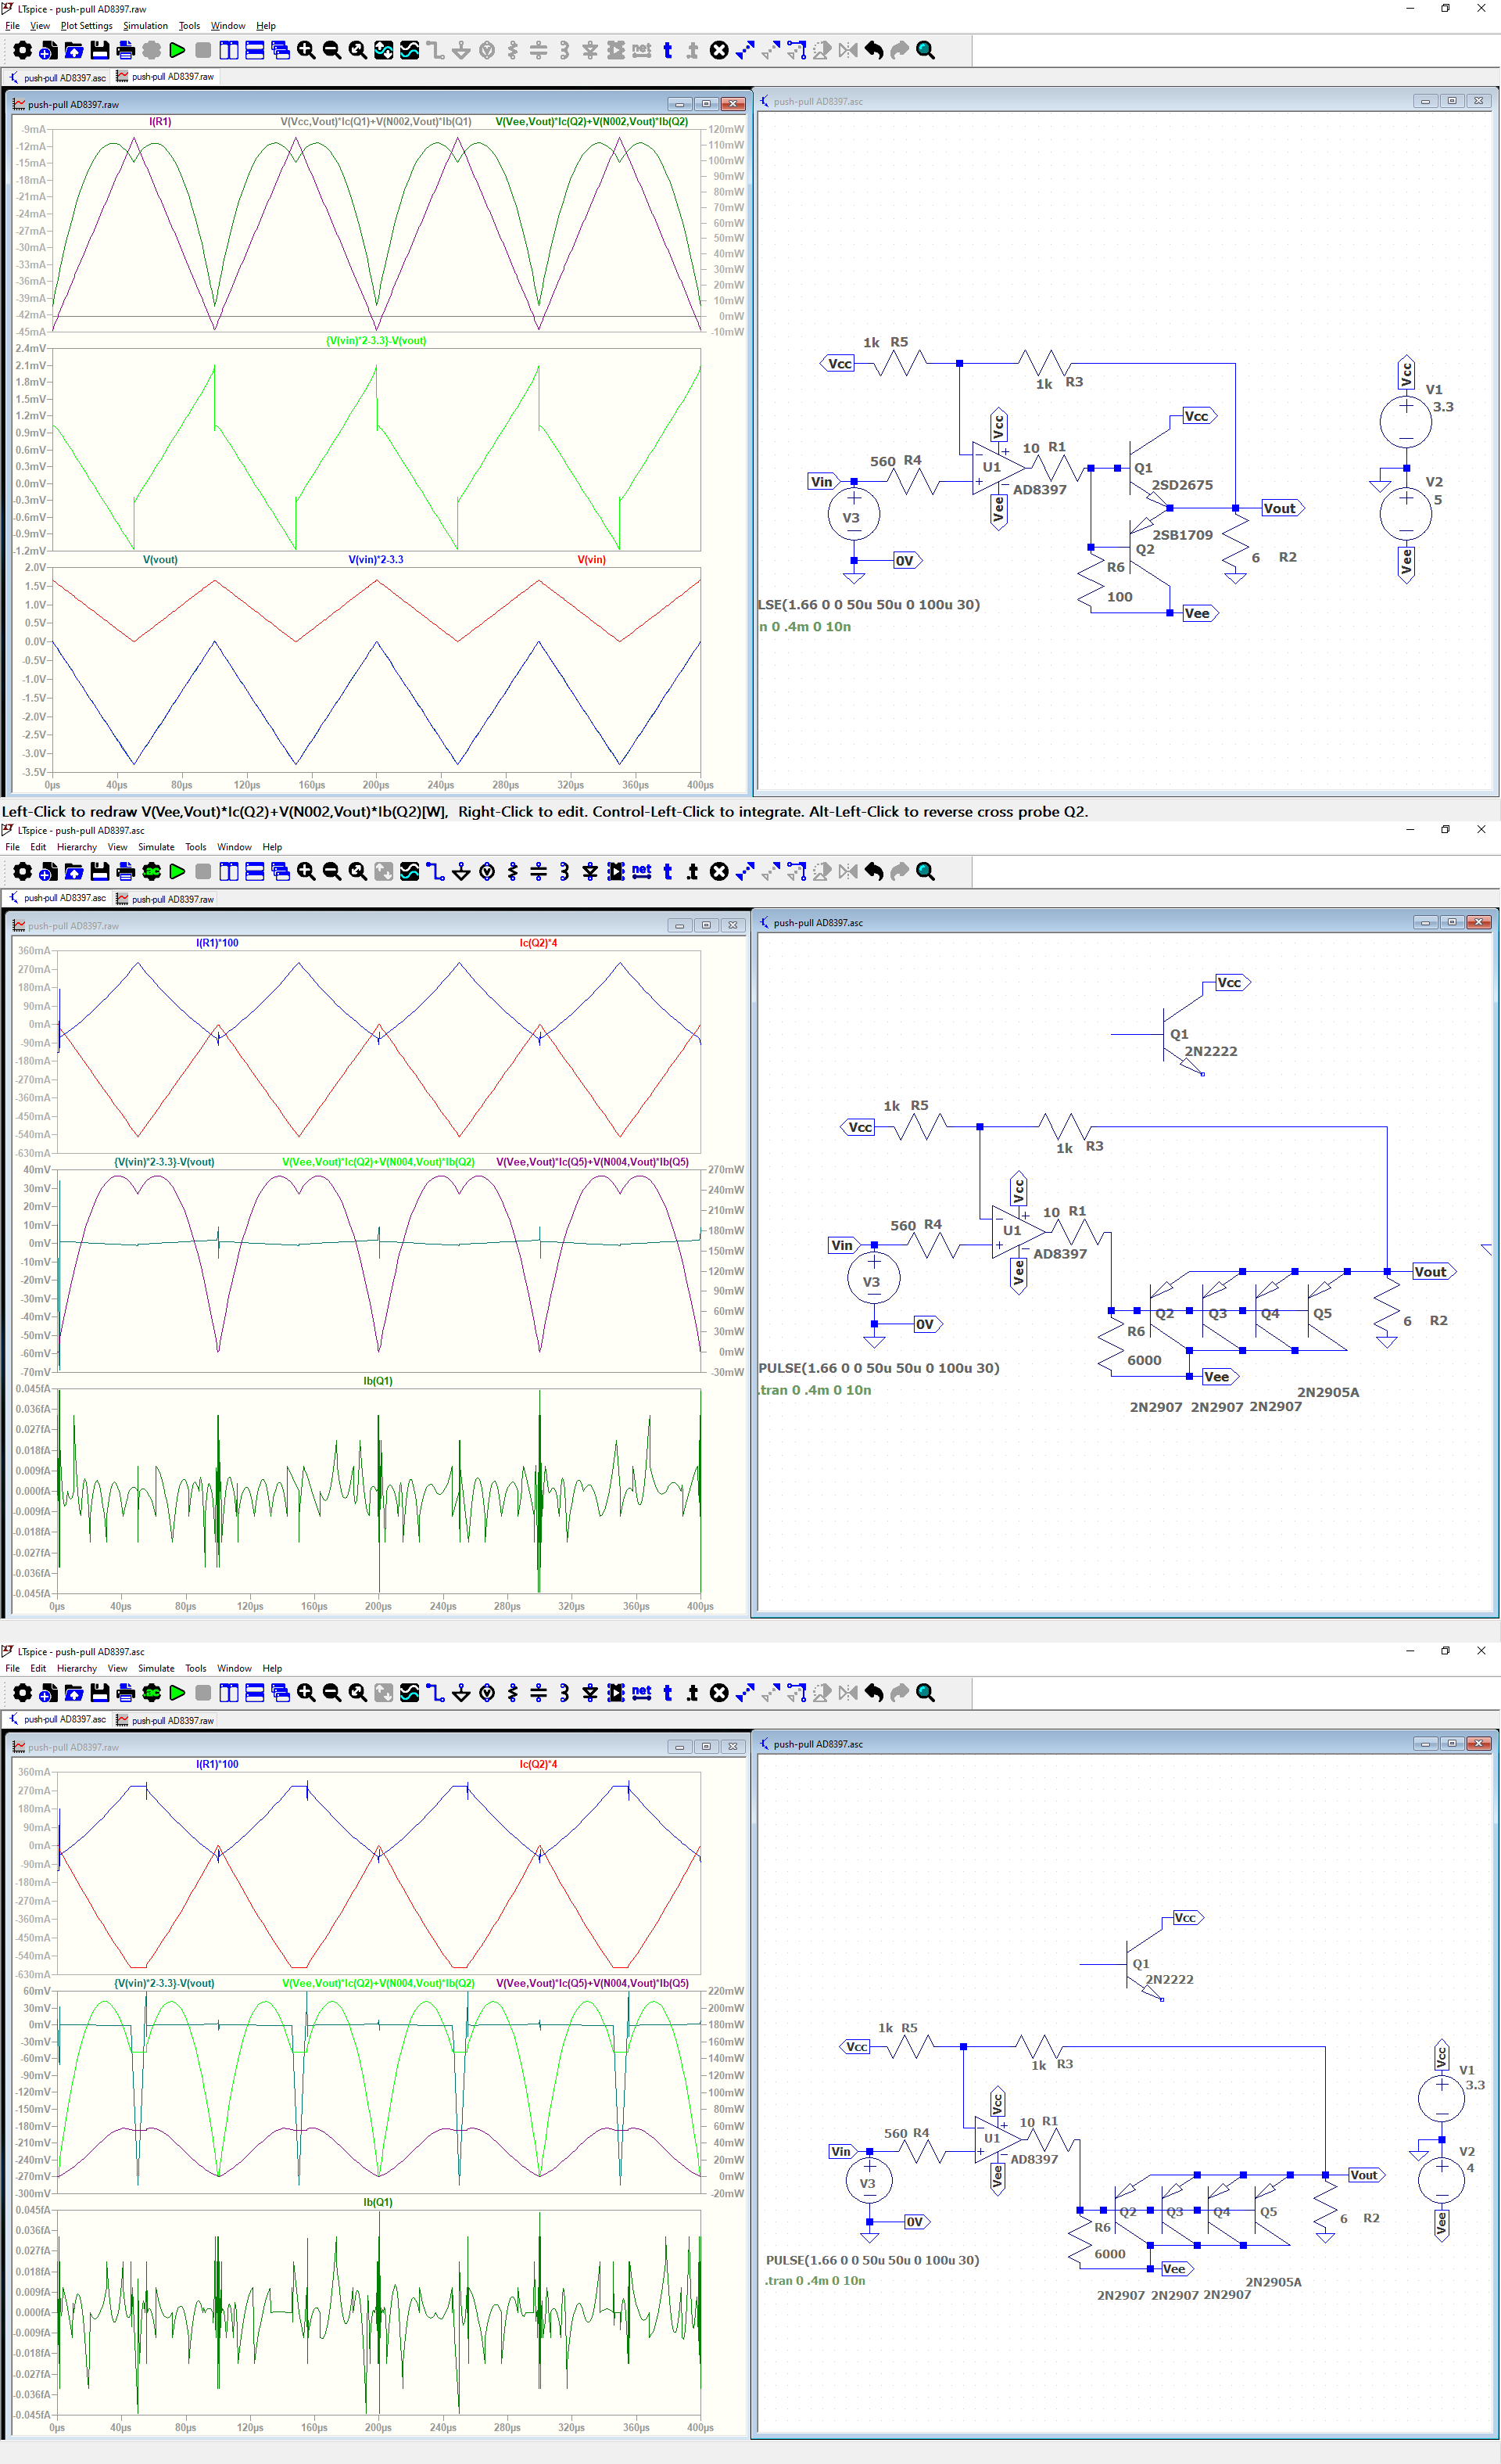1501x2464 pixels.
Task: Open Hierarchy menu in middle window
Action: click(x=77, y=847)
